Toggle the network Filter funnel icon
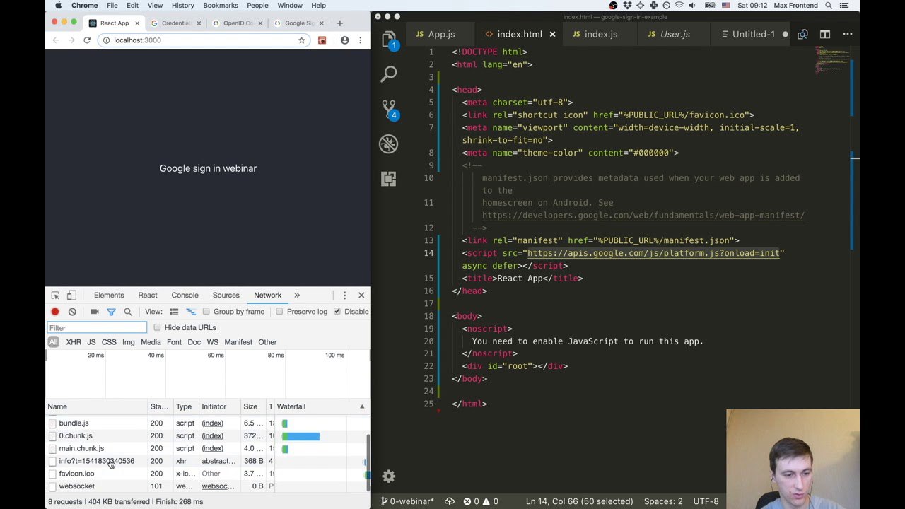905x509 pixels. pos(111,312)
